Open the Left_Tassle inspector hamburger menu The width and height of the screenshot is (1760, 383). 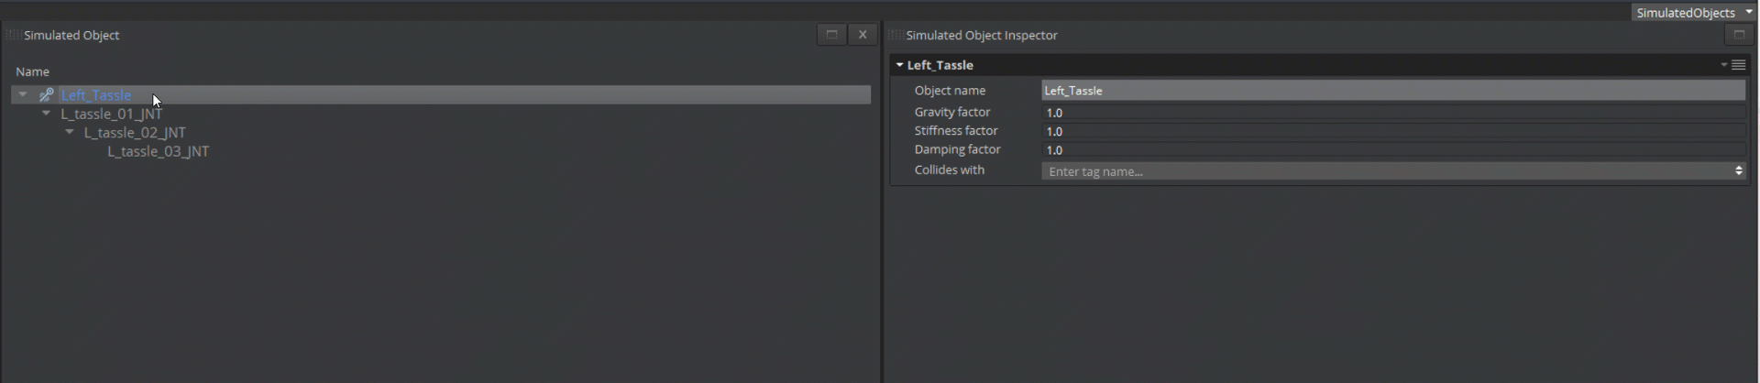pos(1738,65)
